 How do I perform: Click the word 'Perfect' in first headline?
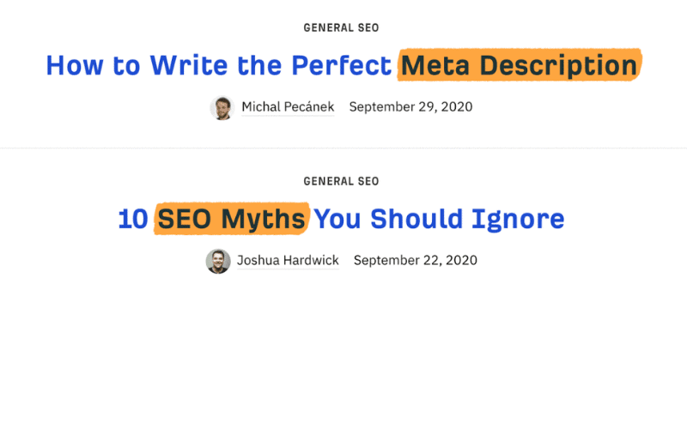(341, 66)
